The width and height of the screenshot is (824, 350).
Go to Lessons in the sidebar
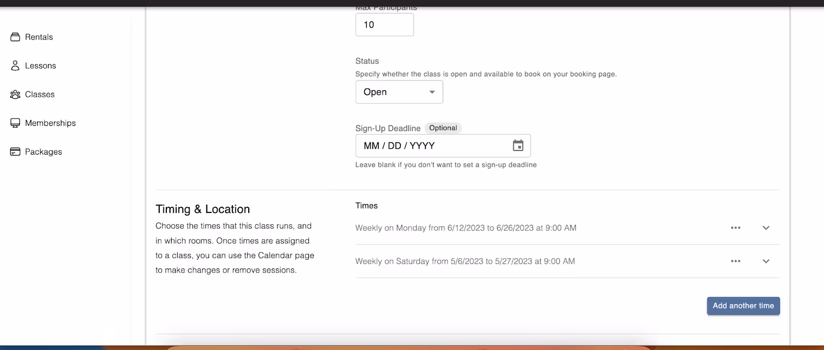pyautogui.click(x=41, y=65)
